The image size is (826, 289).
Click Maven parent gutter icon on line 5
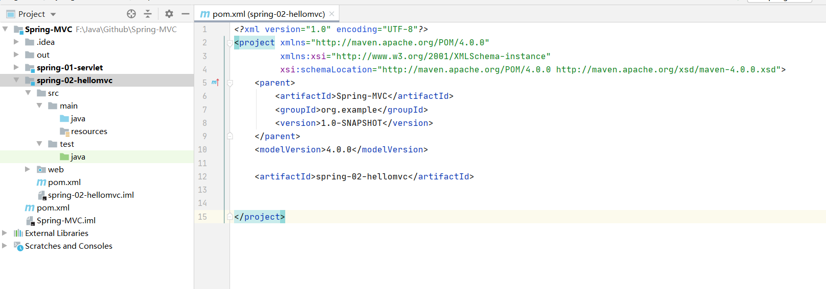[215, 83]
